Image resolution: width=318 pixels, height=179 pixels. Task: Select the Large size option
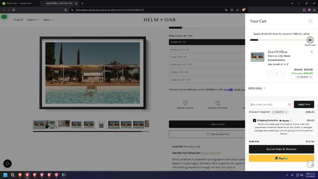tap(207, 57)
